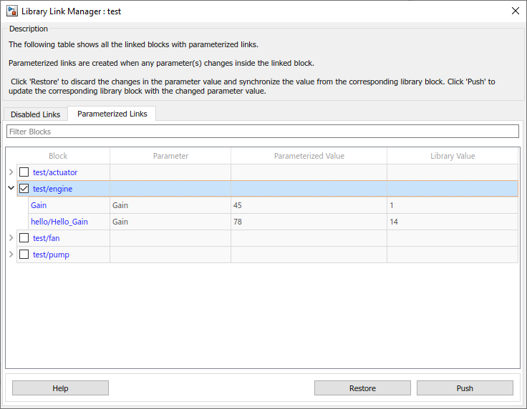Expand the test/actuator row
This screenshot has width=527, height=409.
click(x=11, y=172)
